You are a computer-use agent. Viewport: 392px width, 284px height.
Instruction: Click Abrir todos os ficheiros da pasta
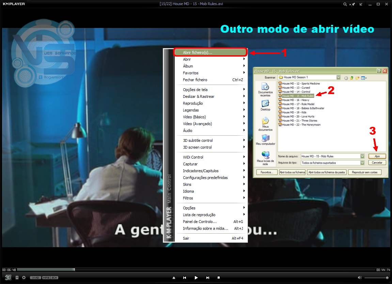click(x=327, y=172)
